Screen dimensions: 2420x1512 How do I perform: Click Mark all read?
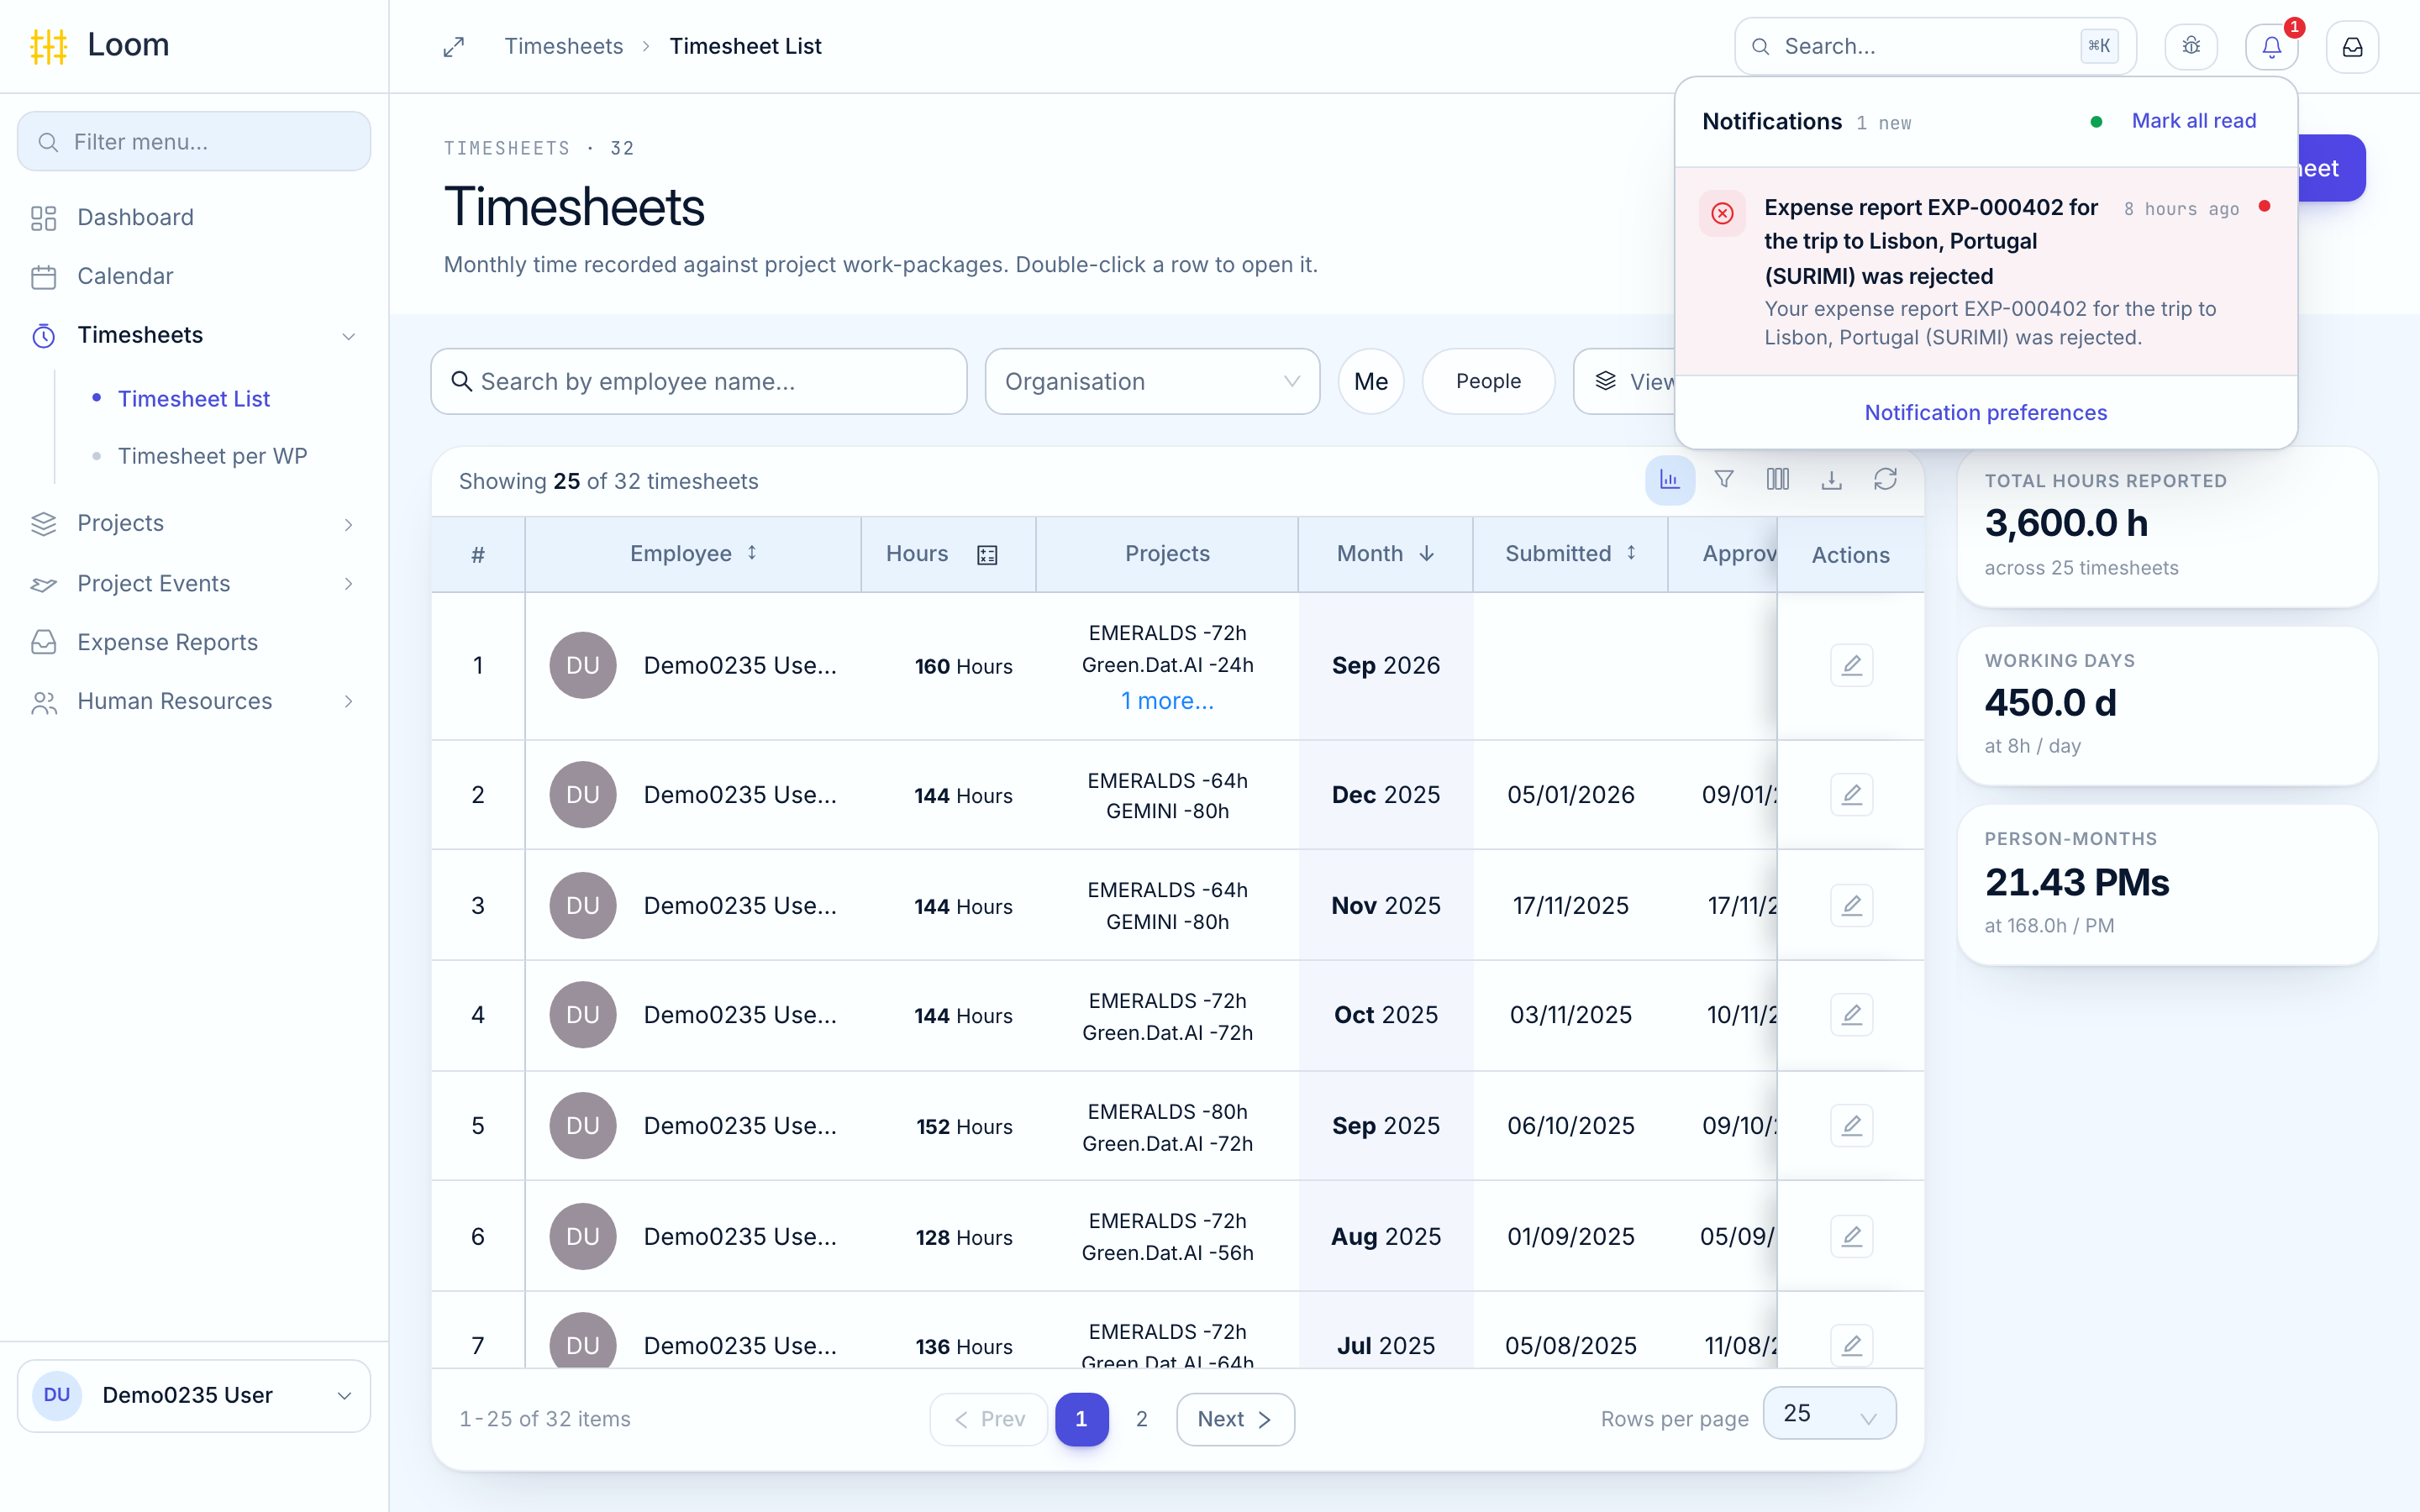[2194, 121]
